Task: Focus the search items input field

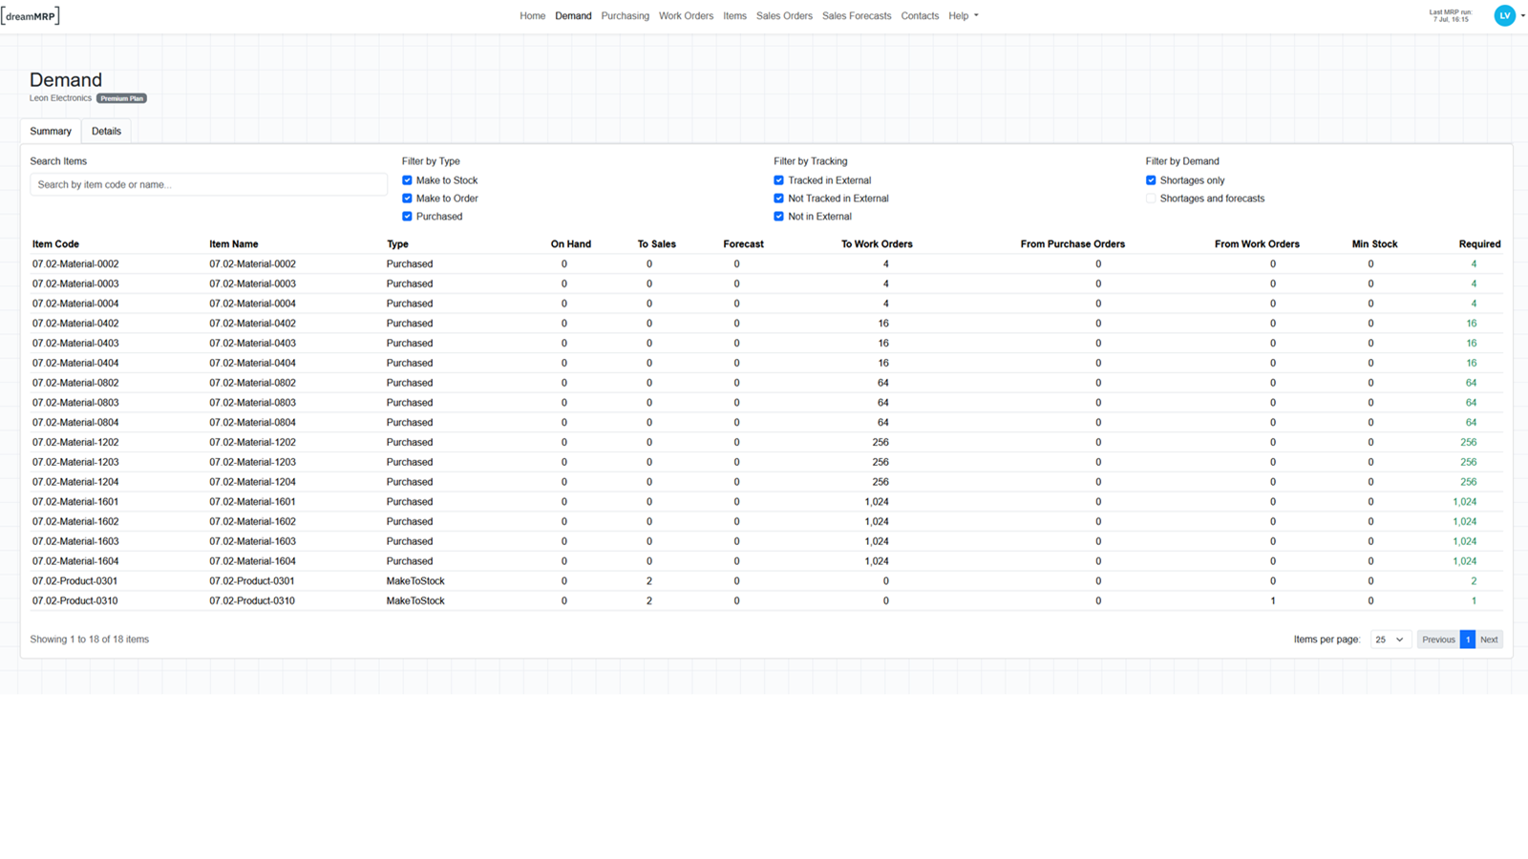Action: 208,185
